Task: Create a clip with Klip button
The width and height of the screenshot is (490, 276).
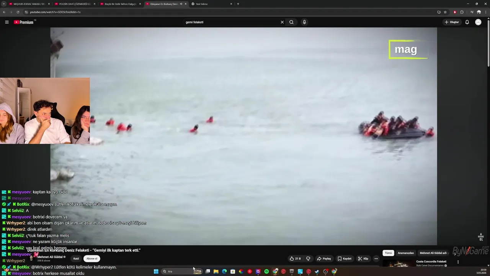Action: (363, 259)
